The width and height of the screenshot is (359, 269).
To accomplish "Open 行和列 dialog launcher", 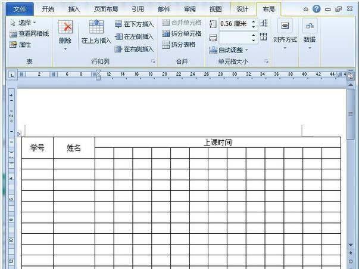I will pos(153,61).
